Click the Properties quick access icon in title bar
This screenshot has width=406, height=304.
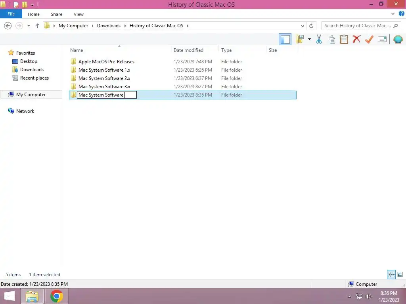pyautogui.click(x=16, y=4)
